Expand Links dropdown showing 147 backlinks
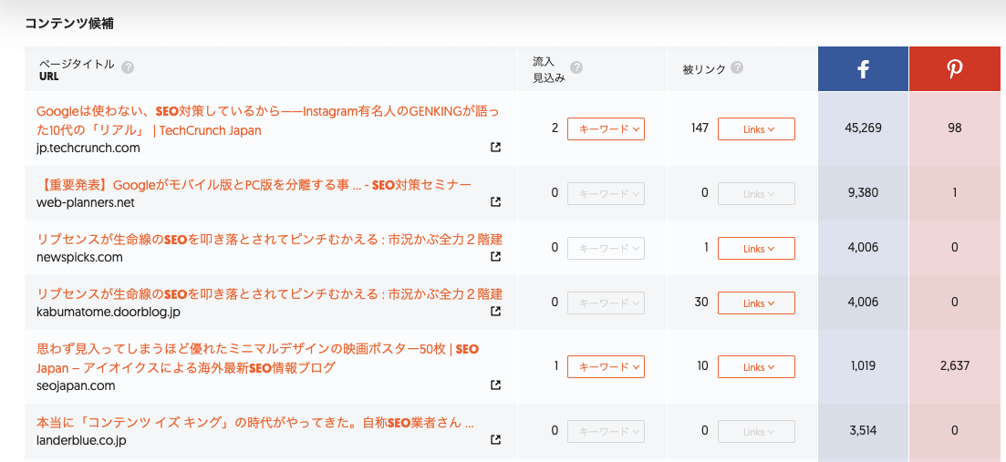This screenshot has width=1006, height=462. (x=756, y=128)
